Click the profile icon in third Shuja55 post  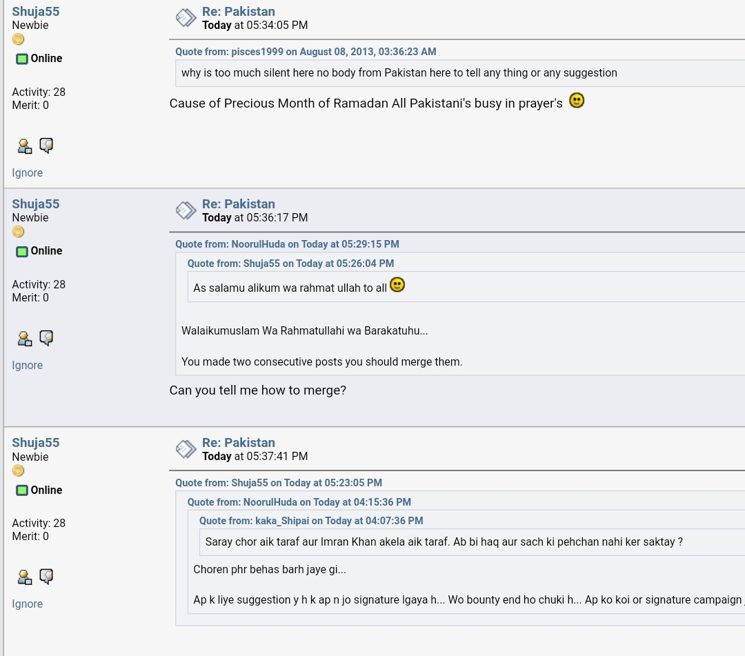(25, 577)
